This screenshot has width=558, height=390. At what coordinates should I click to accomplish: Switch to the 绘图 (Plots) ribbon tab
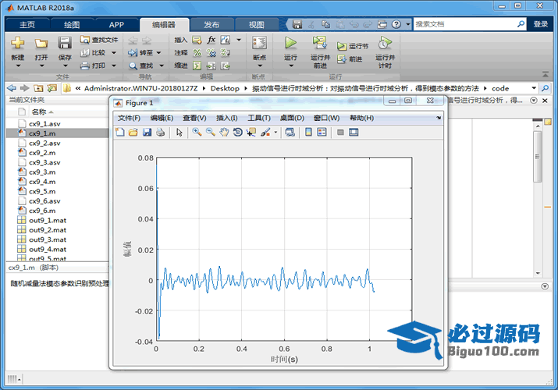tap(72, 24)
